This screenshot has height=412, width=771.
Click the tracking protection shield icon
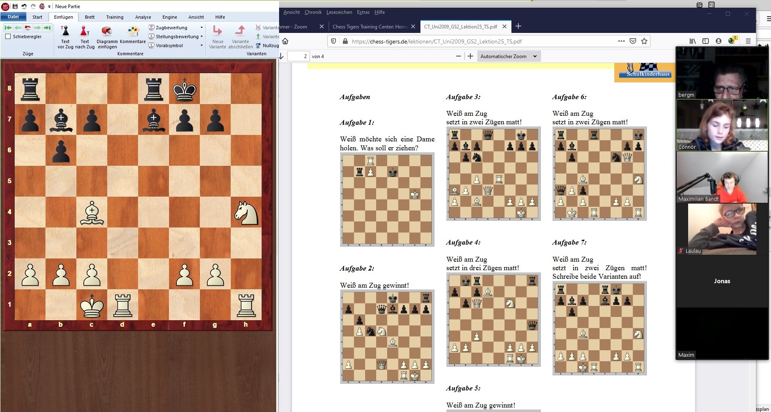(x=334, y=41)
